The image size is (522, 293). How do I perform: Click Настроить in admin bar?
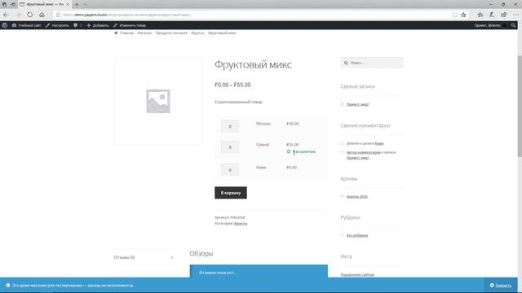click(x=57, y=25)
